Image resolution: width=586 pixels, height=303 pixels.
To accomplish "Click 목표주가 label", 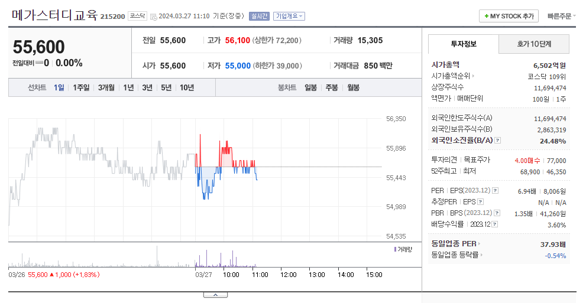I will coord(477,160).
